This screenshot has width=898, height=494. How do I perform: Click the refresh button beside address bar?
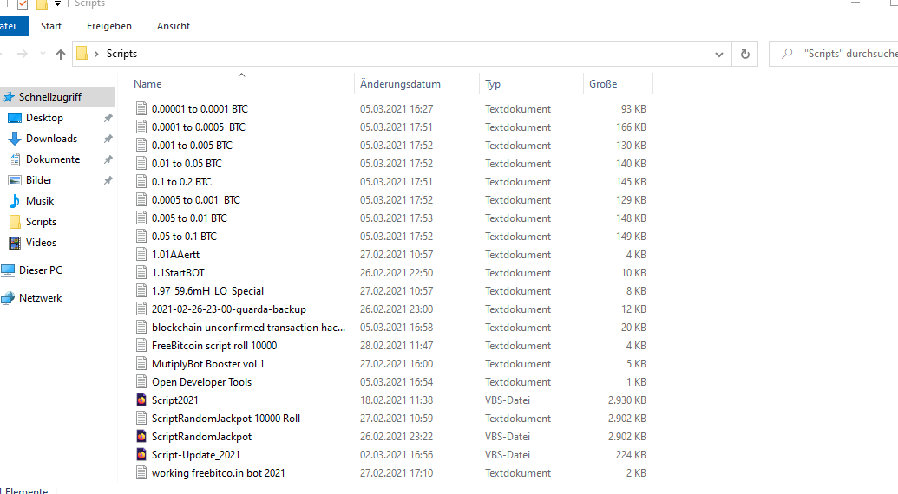tap(744, 54)
